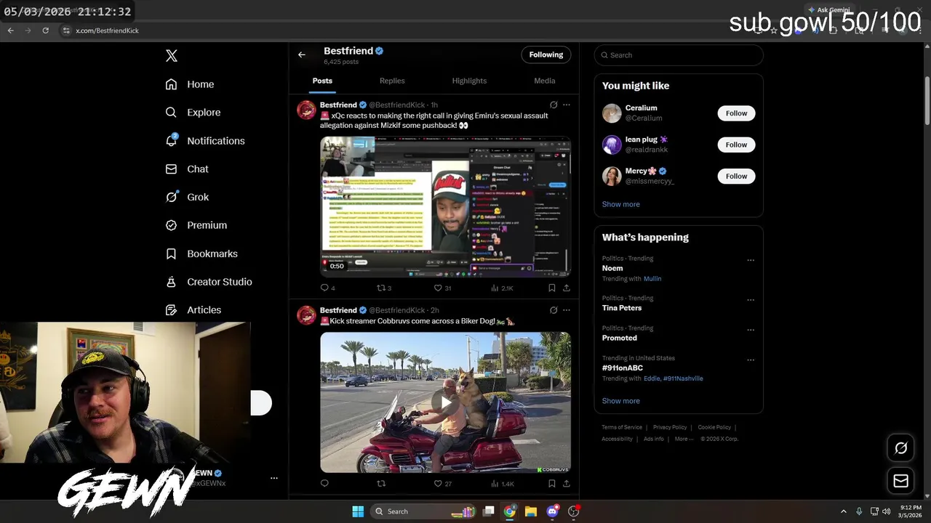Open Notifications bell in sidebar
931x523 pixels.
coord(205,141)
